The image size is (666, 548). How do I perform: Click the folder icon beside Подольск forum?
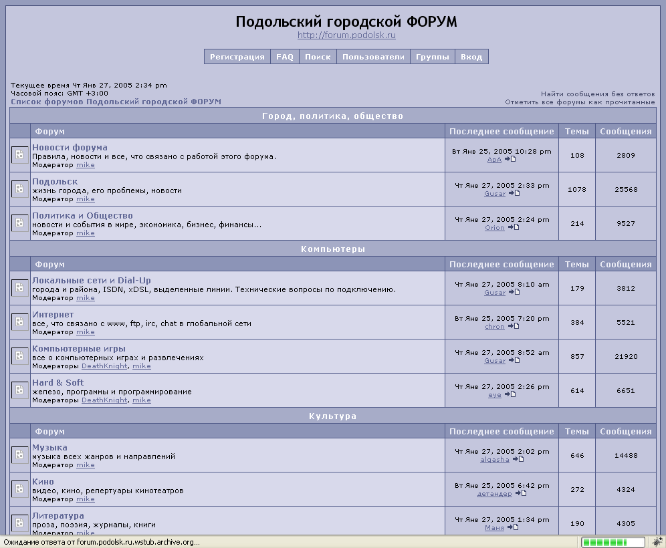click(x=20, y=189)
